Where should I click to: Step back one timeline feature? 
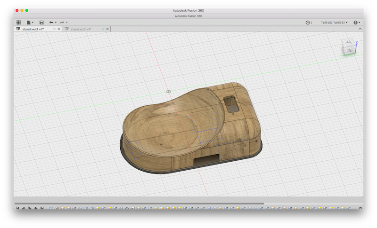(x=24, y=208)
